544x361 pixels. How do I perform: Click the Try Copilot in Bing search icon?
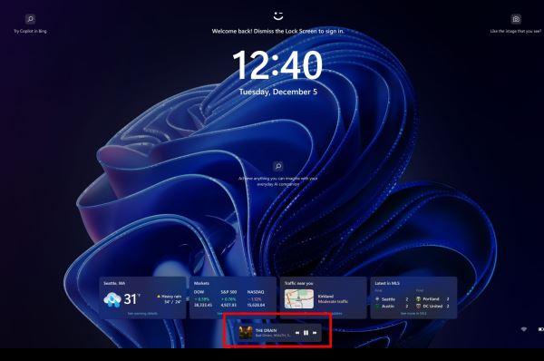pos(30,19)
